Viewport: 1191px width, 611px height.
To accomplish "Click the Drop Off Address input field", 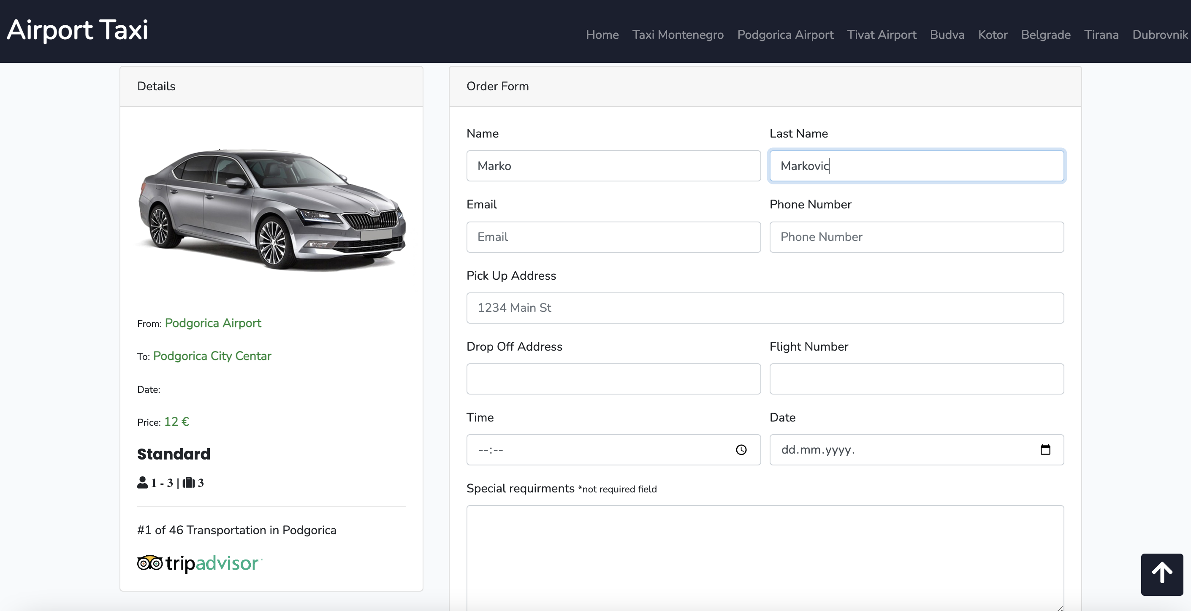I will [x=613, y=378].
